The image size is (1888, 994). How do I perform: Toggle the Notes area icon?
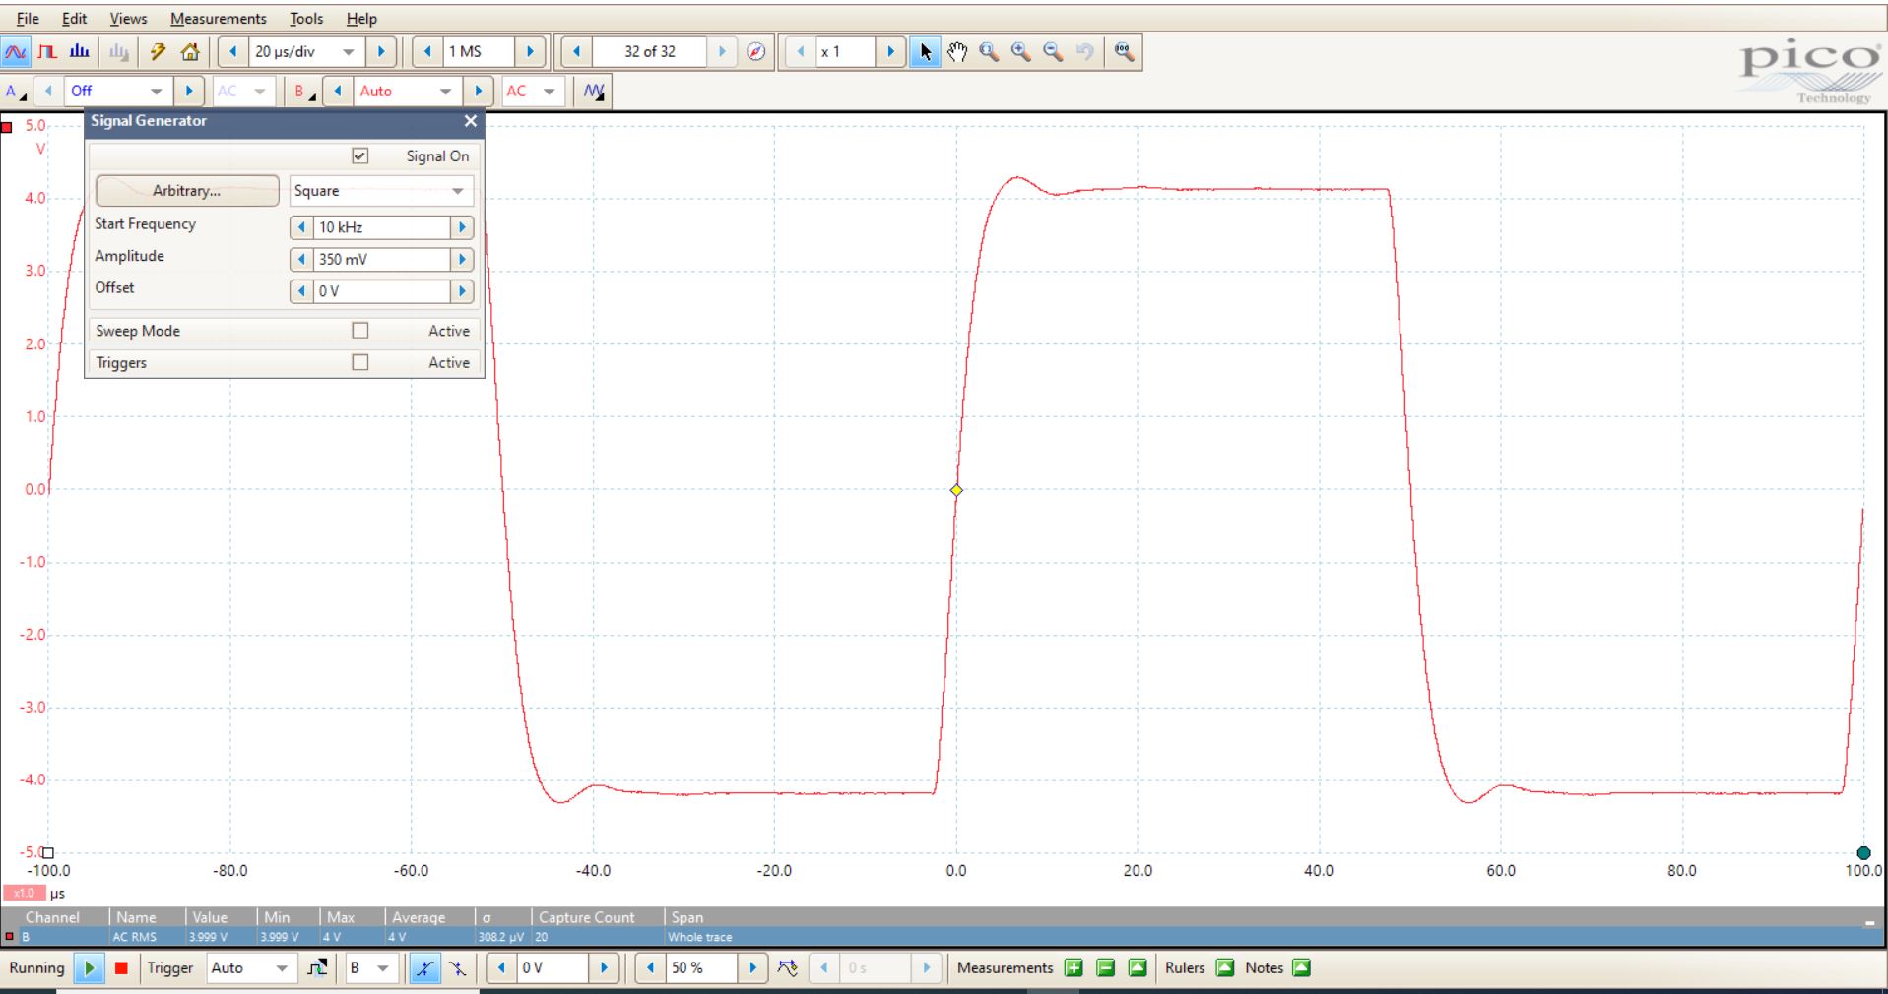(x=1302, y=968)
